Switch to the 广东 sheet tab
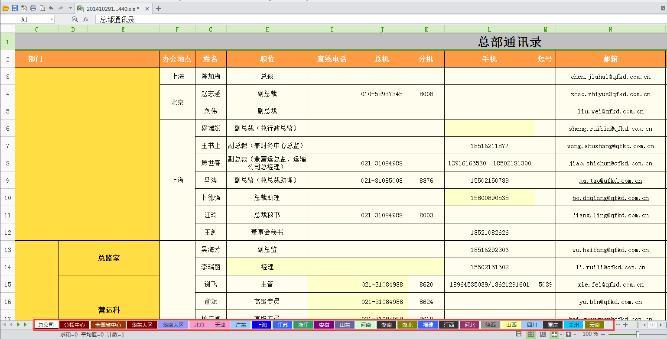667x339 pixels. (x=241, y=325)
